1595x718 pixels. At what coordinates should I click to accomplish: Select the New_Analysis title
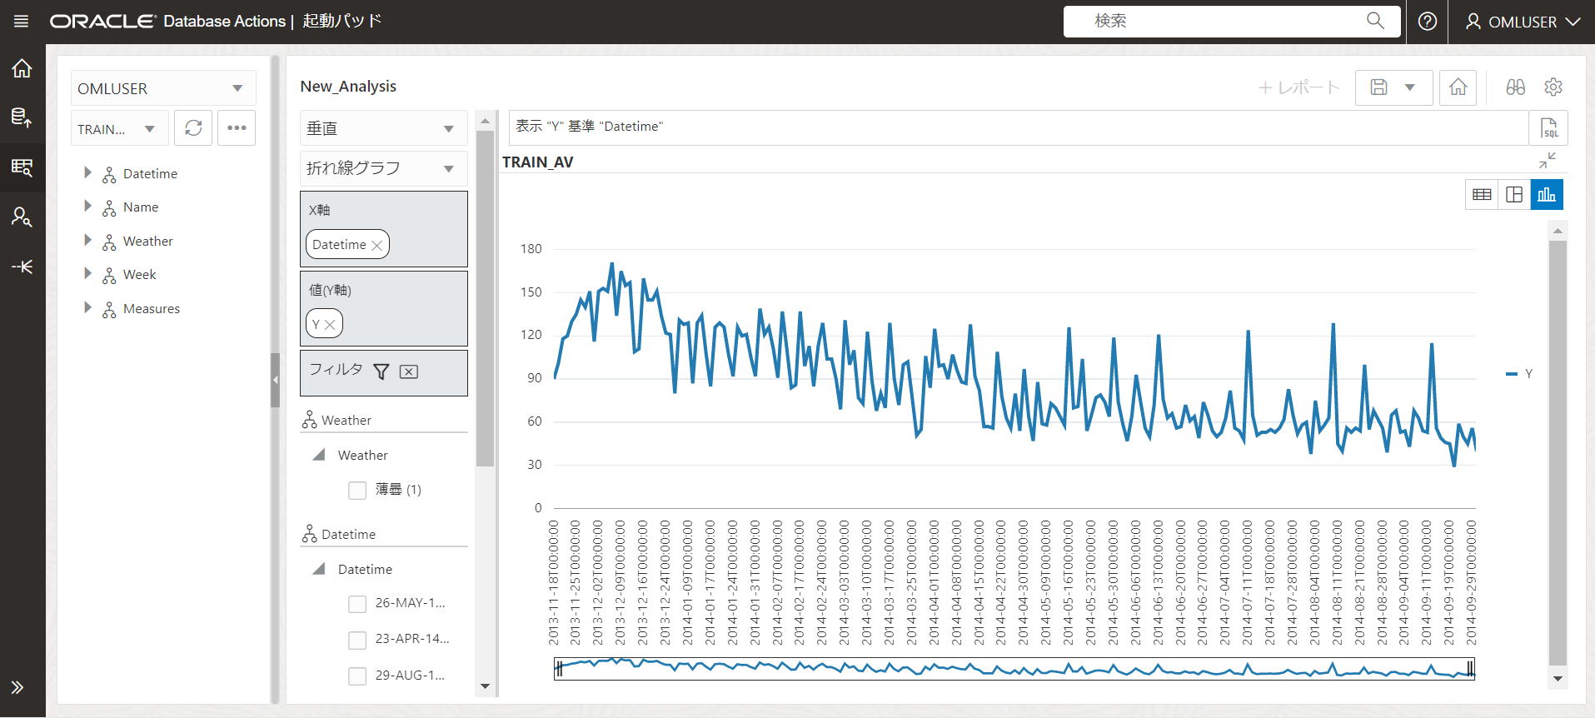point(348,87)
